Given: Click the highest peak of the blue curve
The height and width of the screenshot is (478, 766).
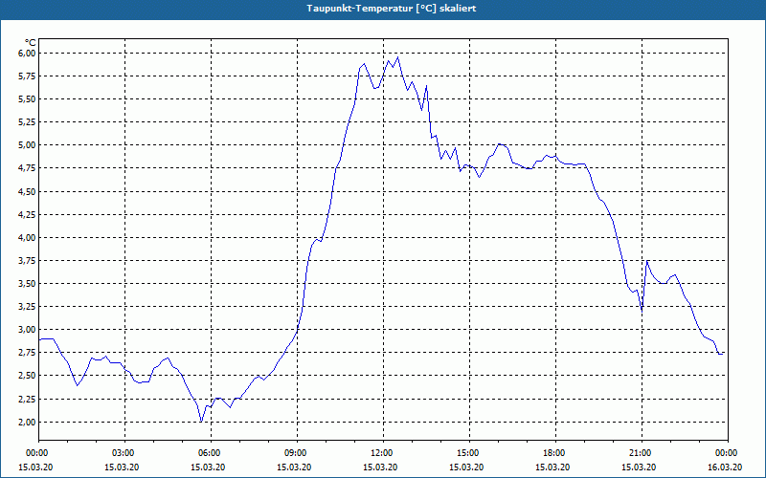Looking at the screenshot, I should click(397, 57).
